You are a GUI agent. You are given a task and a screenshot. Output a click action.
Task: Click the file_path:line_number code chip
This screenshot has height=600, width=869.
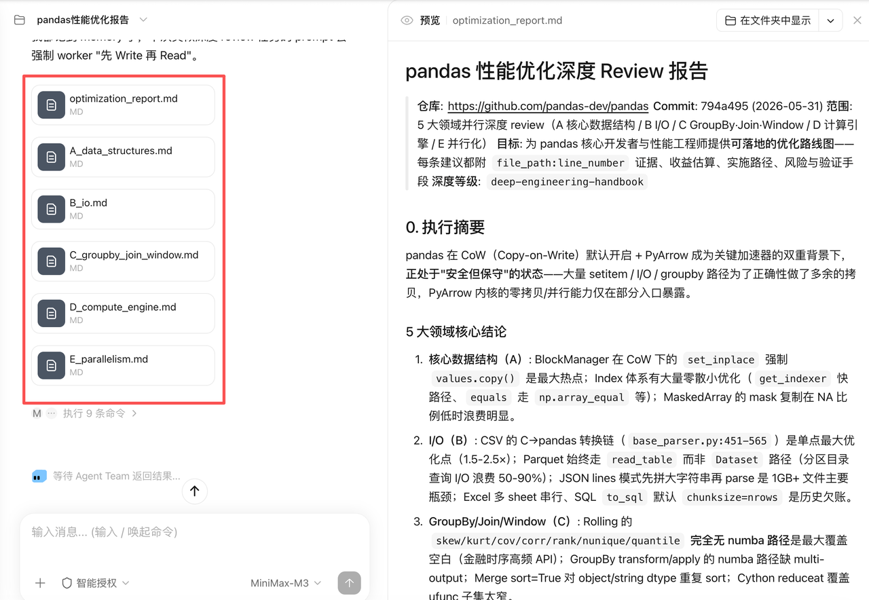[x=560, y=163]
